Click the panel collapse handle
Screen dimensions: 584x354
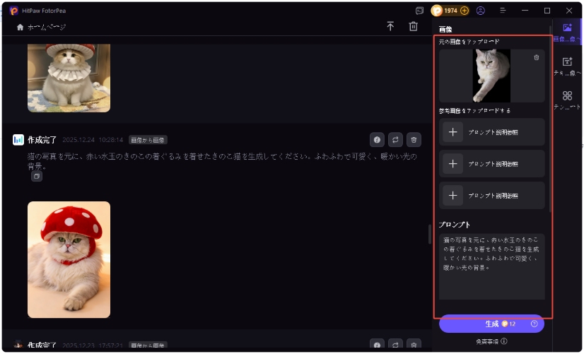tap(429, 234)
